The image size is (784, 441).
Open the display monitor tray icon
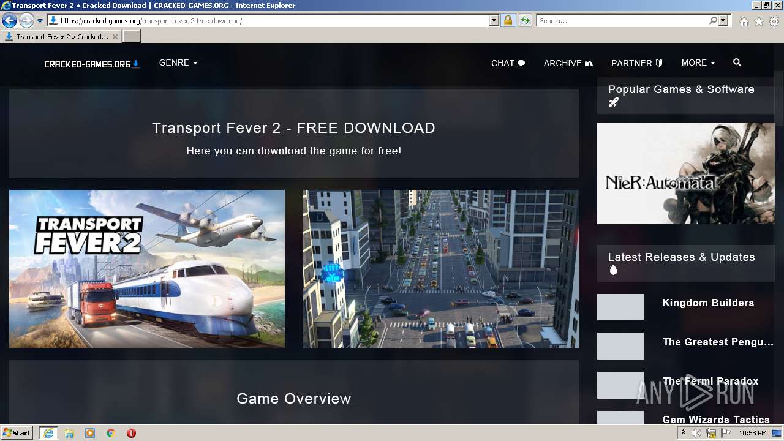(x=776, y=433)
